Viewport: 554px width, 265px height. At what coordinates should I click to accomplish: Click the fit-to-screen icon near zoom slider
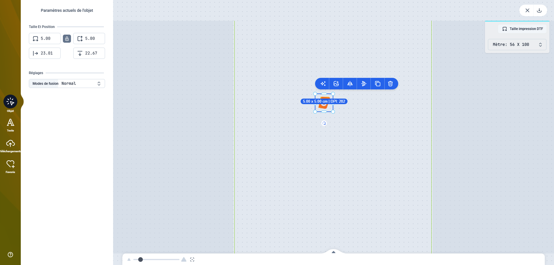click(x=192, y=260)
